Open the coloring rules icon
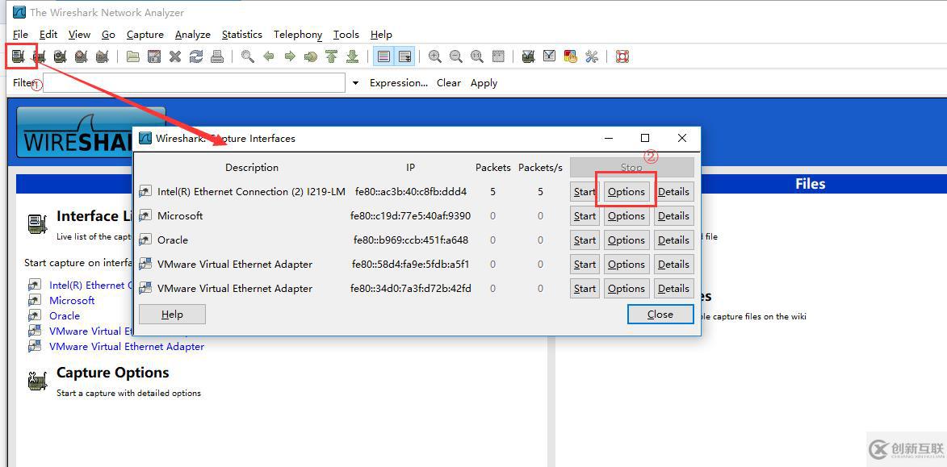Screen dimensions: 947x467 pyautogui.click(x=570, y=56)
